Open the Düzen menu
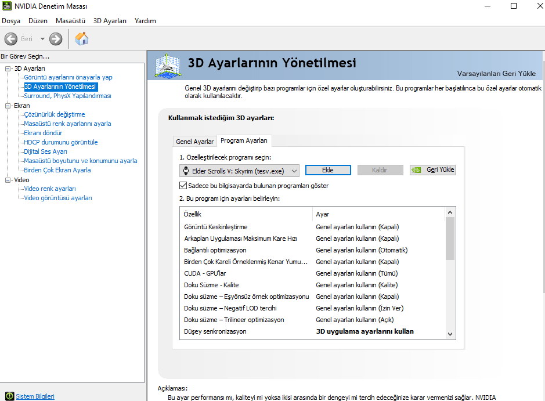 (38, 21)
